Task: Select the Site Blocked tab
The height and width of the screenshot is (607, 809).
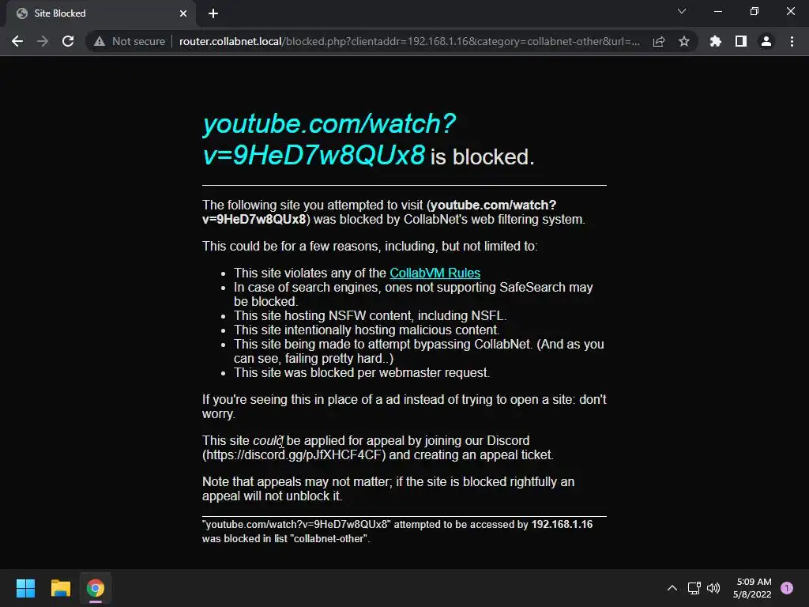Action: [x=101, y=14]
